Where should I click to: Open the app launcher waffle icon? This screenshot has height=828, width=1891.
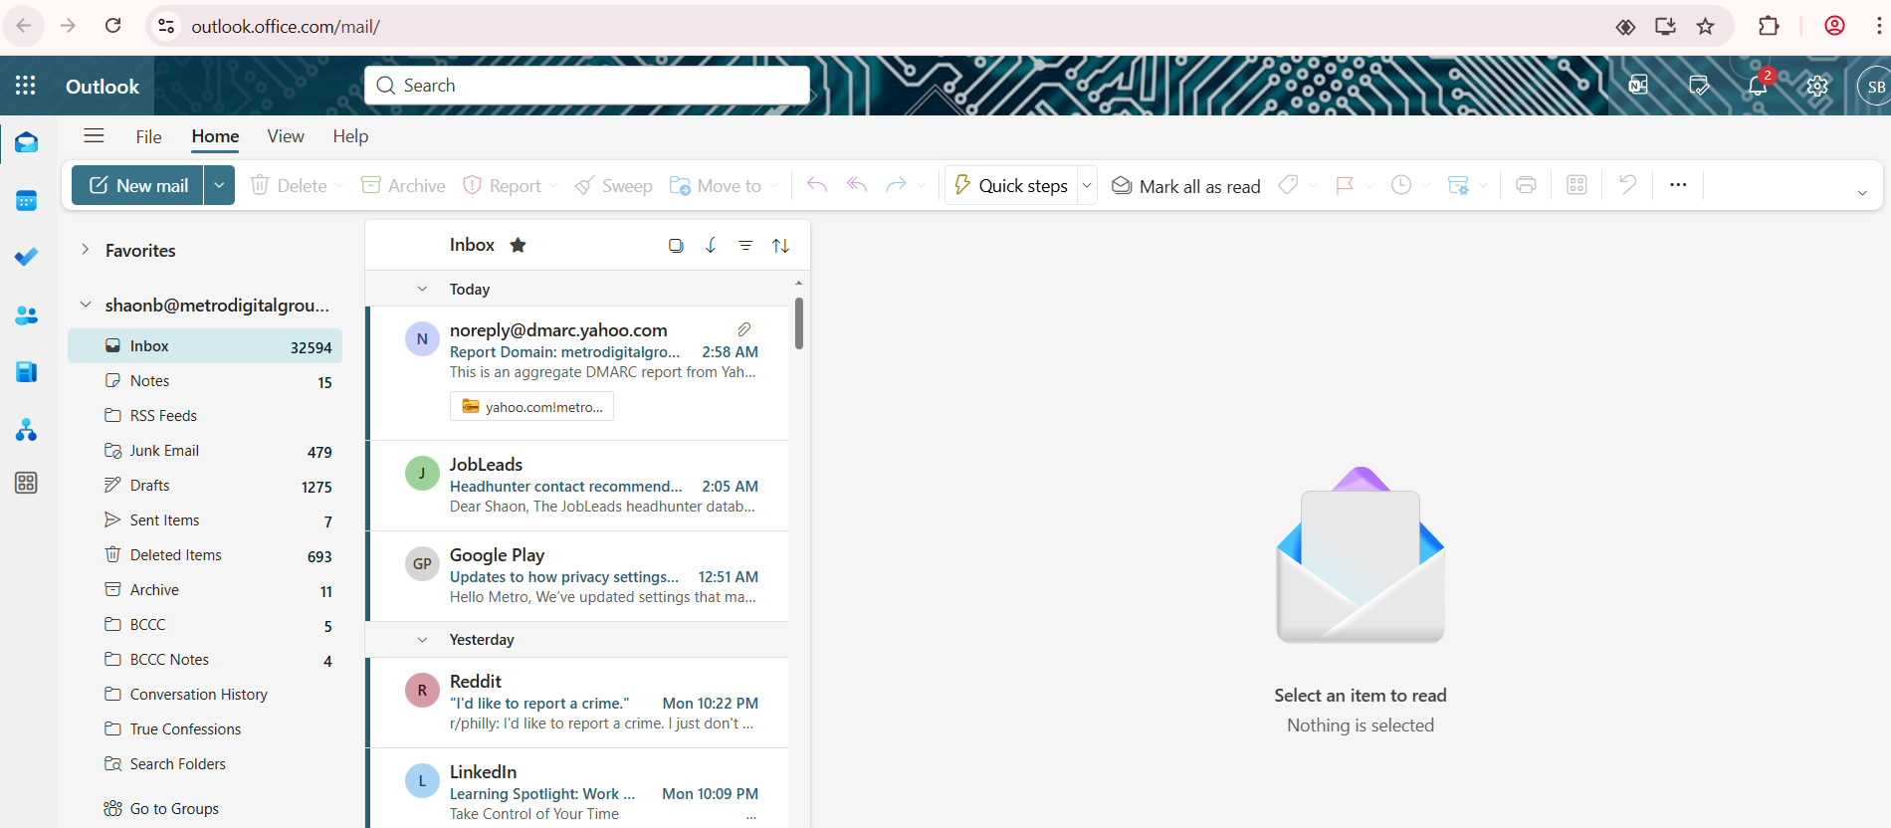(26, 86)
